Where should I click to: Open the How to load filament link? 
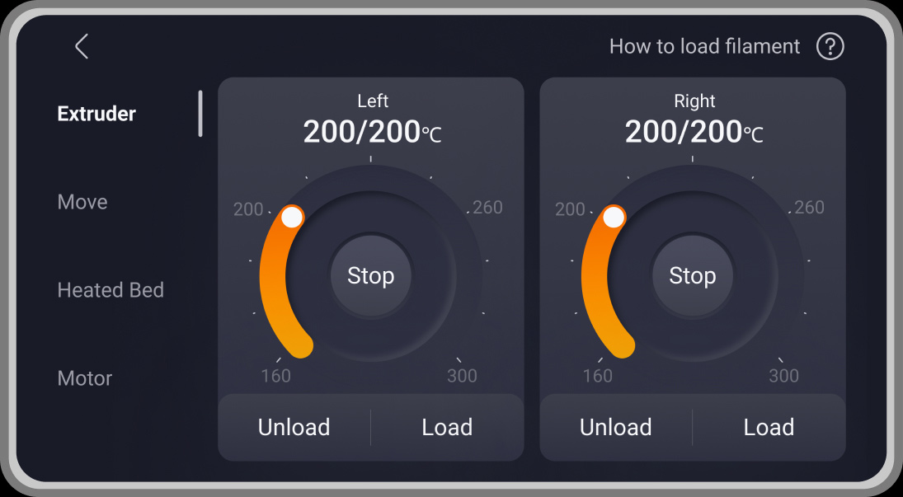point(704,46)
